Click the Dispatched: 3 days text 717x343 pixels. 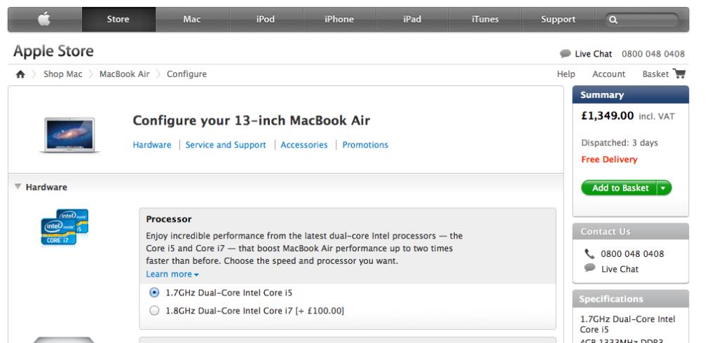tap(620, 143)
